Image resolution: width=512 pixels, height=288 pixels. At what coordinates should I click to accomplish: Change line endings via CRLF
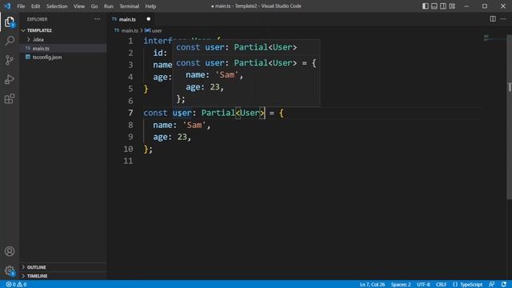pyautogui.click(x=441, y=285)
